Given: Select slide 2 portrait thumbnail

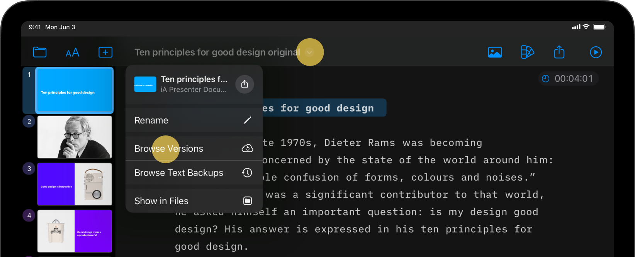Looking at the screenshot, I should (x=75, y=137).
